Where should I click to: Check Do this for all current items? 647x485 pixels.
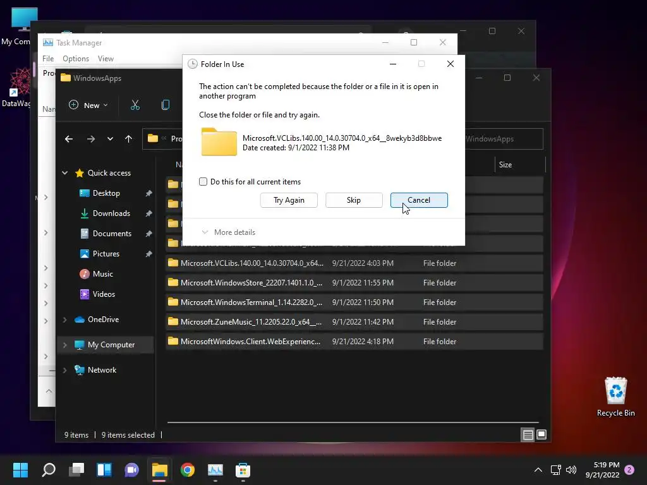[203, 181]
